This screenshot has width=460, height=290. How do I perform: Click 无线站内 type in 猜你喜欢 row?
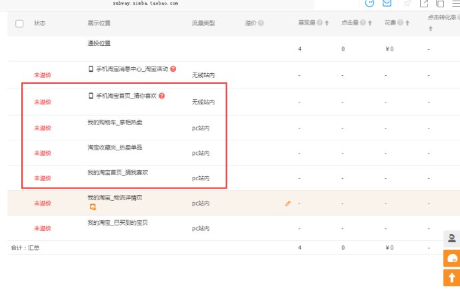coord(203,102)
